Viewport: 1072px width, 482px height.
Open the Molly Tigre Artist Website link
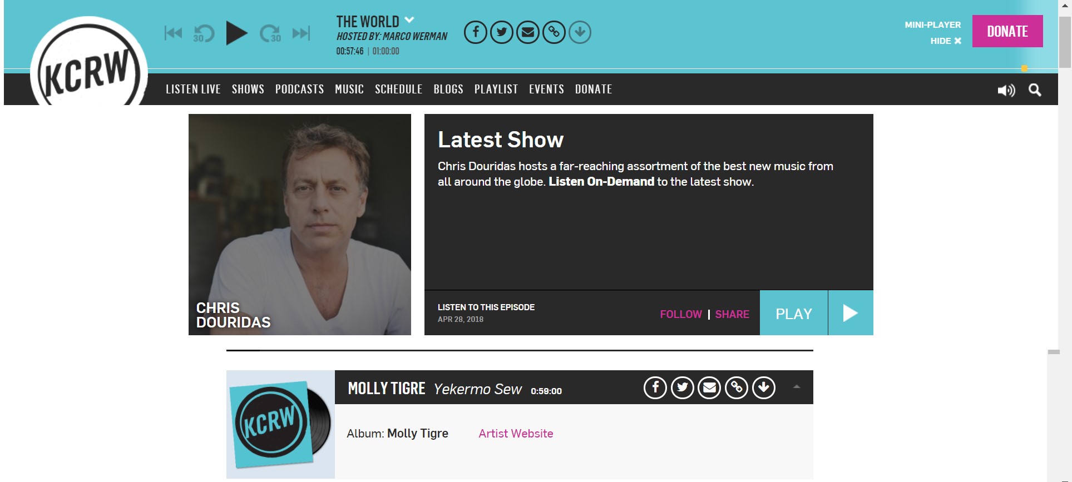[516, 434]
